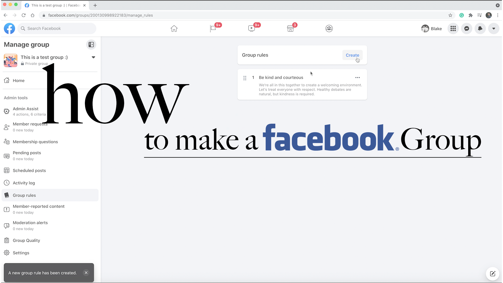Open Pages flag icon in top navigation
The width and height of the screenshot is (503, 283).
[x=213, y=29]
